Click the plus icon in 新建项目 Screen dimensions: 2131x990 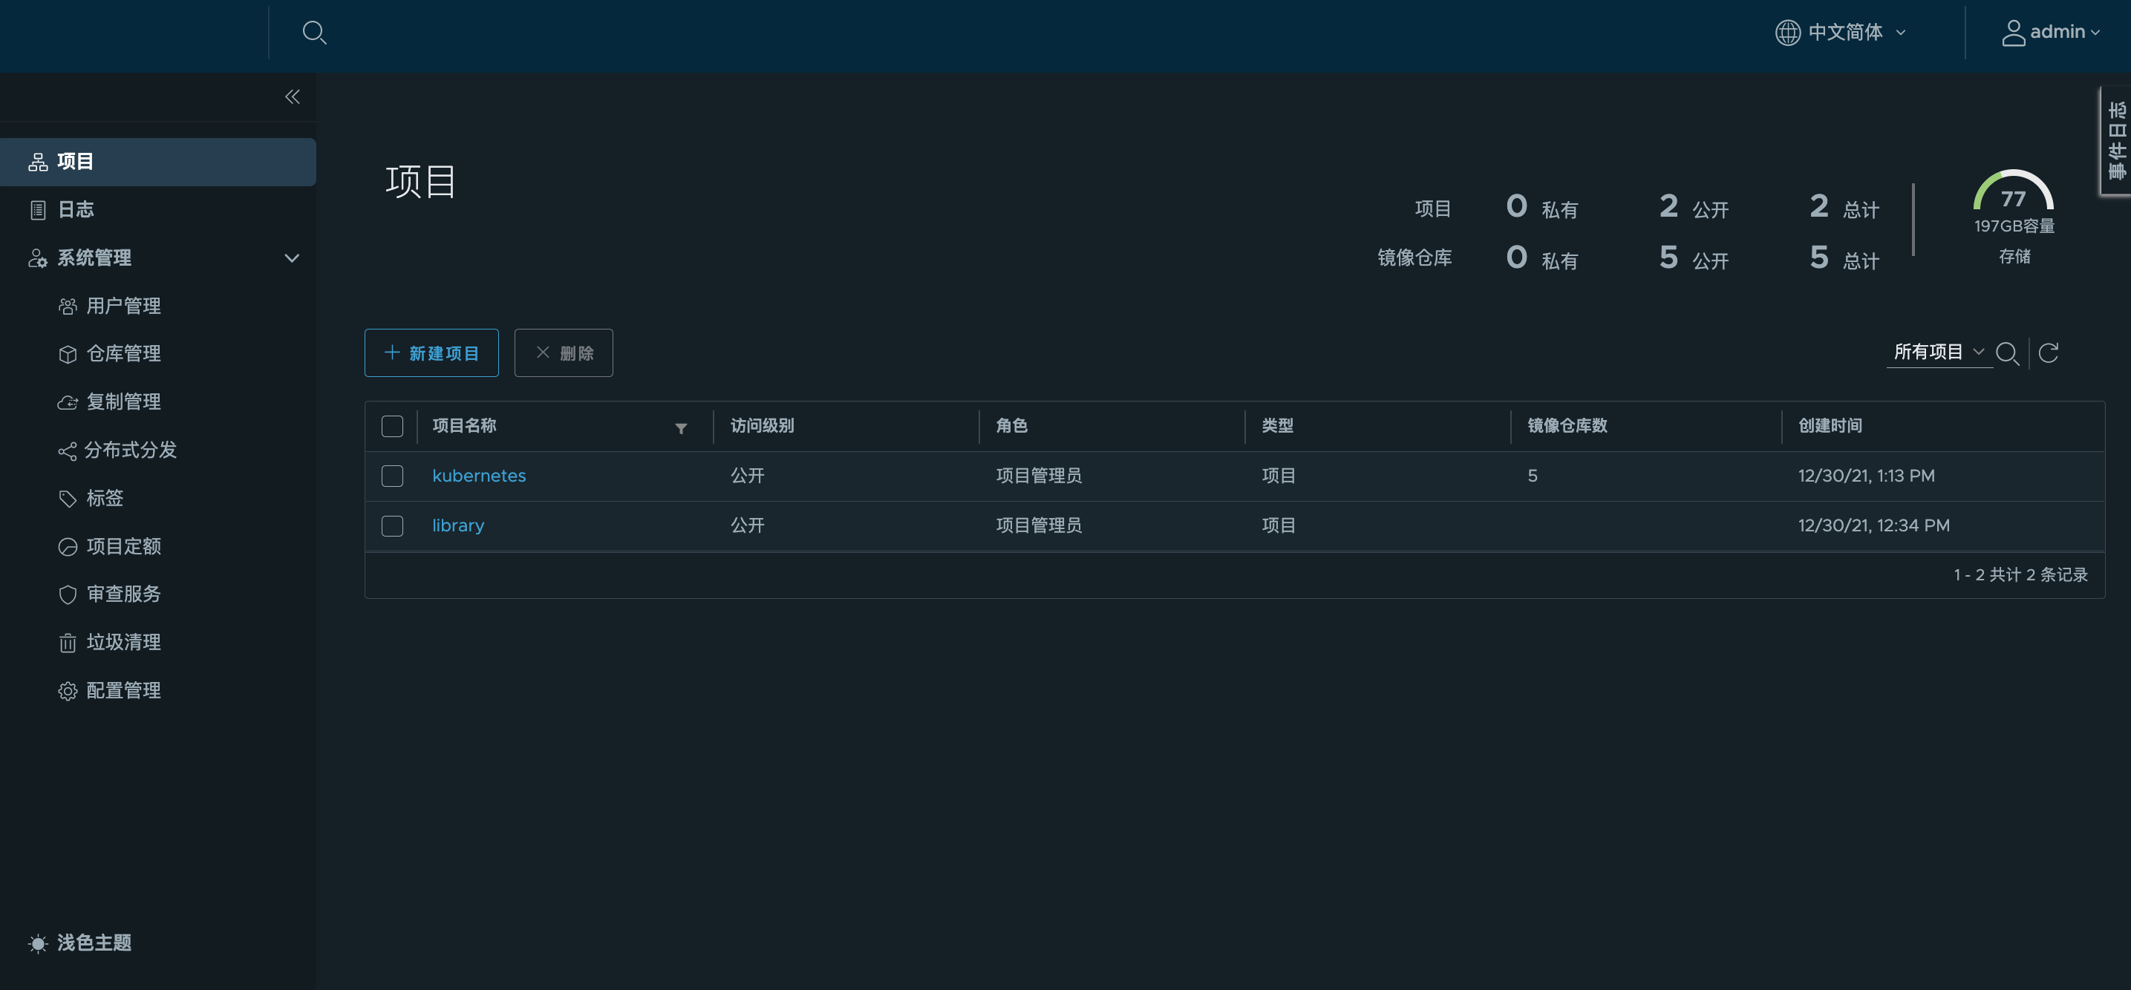coord(392,353)
